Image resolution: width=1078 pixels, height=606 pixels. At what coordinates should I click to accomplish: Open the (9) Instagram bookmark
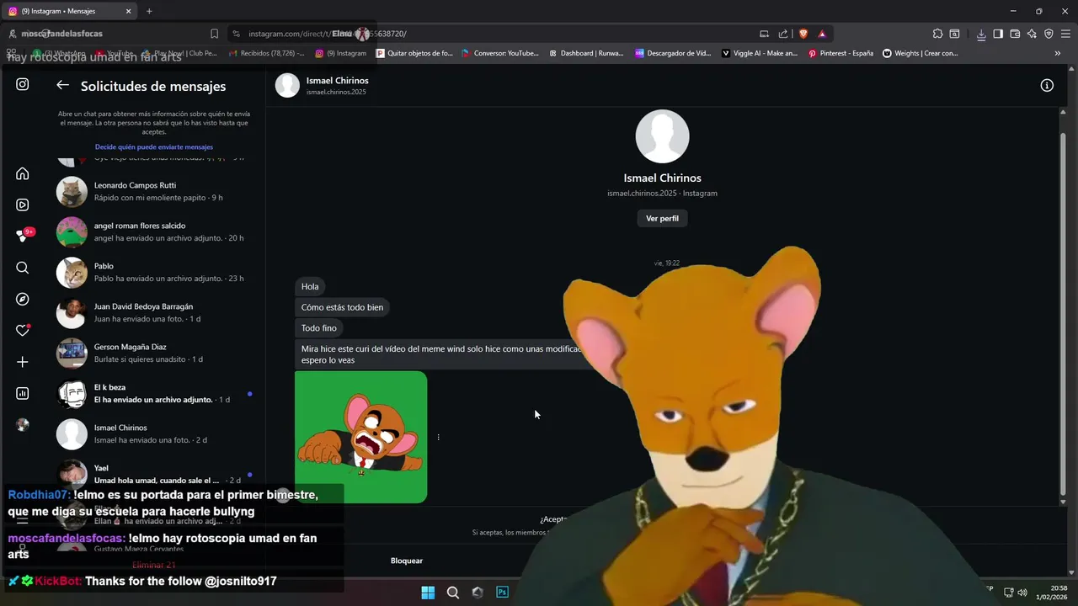pos(341,53)
